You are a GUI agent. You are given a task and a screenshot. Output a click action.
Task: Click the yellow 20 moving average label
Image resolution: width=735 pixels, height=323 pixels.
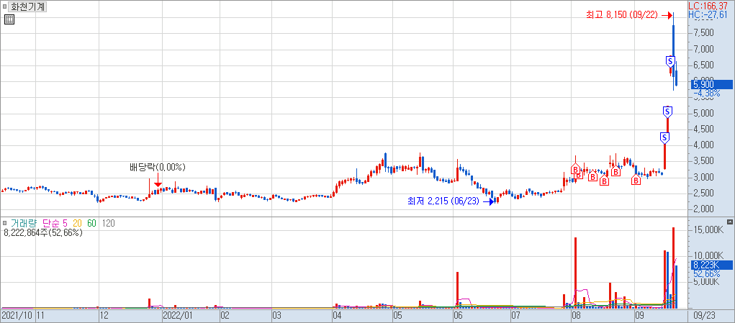[x=77, y=223]
